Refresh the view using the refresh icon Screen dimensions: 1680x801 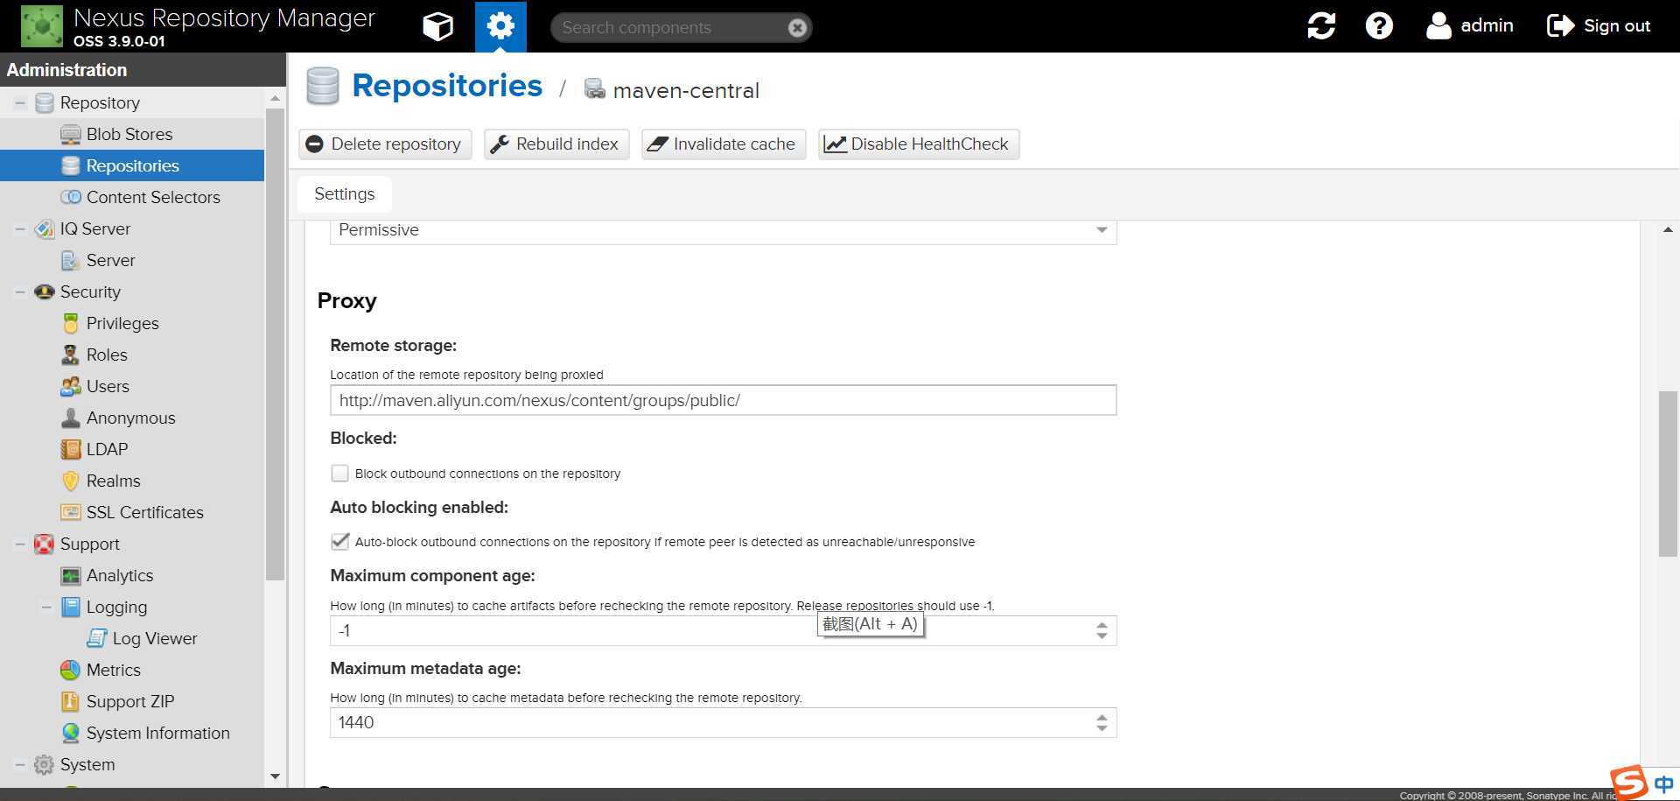tap(1321, 25)
